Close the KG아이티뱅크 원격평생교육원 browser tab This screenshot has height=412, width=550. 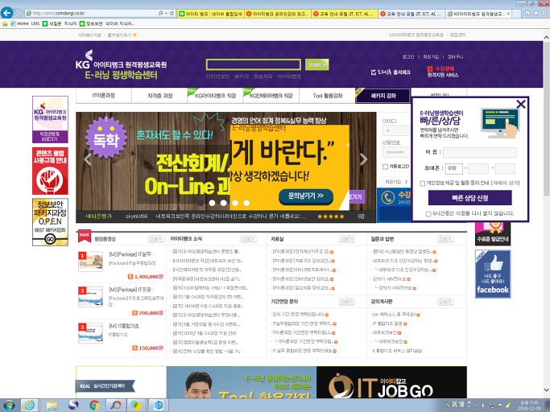coord(508,14)
